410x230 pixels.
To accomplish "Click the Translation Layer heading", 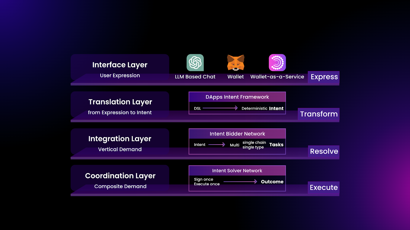I will point(120,102).
